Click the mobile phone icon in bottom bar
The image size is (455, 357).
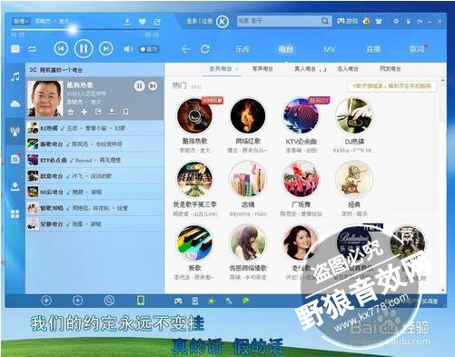click(141, 301)
